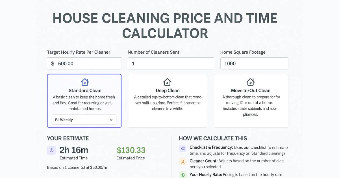Click the Home Square Footage field
The height and width of the screenshot is (178, 339).
[x=254, y=63]
